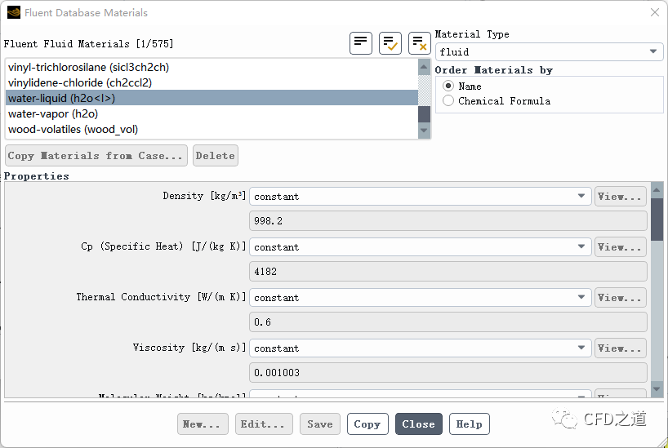Select vinylidene-chloride (ch2ccl2) in the list
Viewport: 668px width, 448px height.
click(212, 82)
